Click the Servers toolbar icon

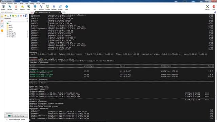tap(9, 7)
